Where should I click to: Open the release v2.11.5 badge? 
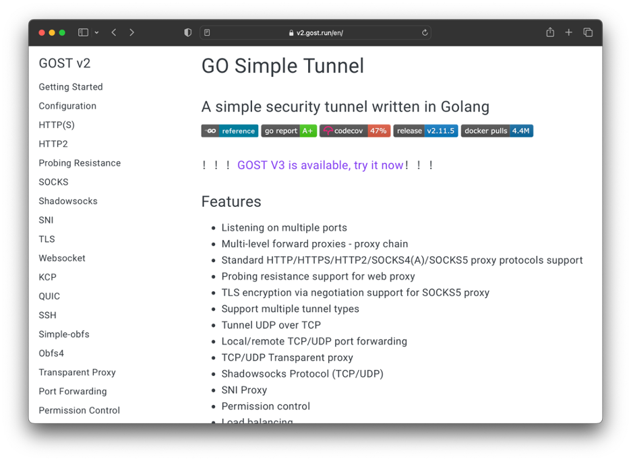(425, 131)
